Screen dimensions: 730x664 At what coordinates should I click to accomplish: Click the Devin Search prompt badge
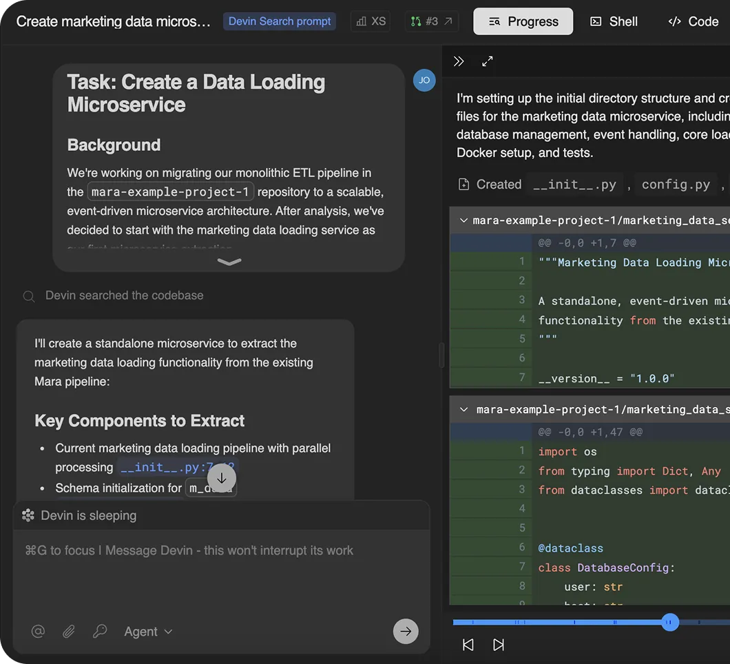click(280, 21)
